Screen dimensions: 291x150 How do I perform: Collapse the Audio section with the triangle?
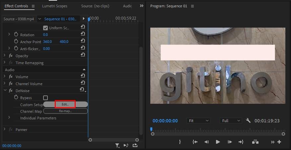(x=84, y=70)
